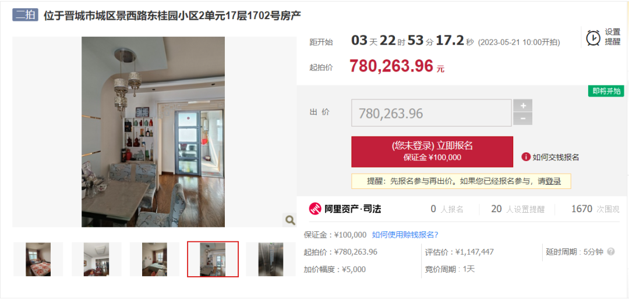This screenshot has width=629, height=300.
Task: Increase bid with the plus button
Action: point(522,106)
